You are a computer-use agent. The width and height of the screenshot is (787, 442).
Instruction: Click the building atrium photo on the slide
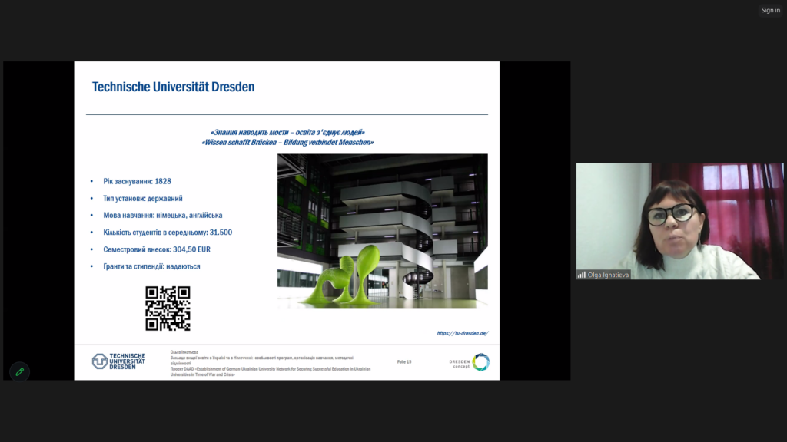383,231
